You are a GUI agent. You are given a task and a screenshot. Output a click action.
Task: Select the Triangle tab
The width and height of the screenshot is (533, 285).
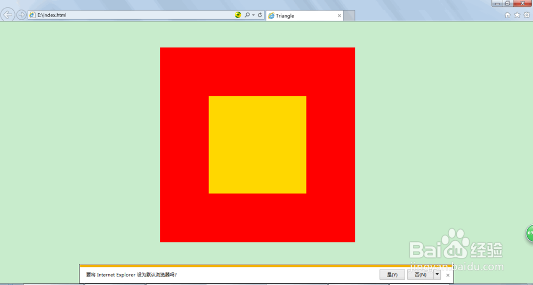point(304,15)
